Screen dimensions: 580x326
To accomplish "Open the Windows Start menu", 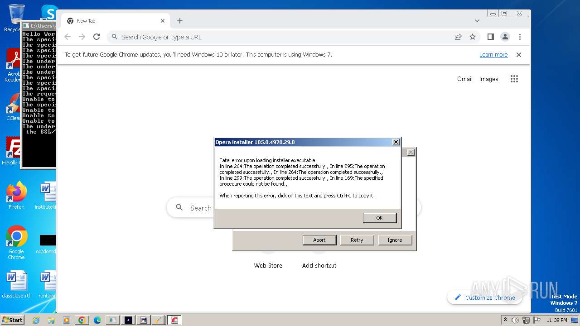I will click(x=12, y=320).
